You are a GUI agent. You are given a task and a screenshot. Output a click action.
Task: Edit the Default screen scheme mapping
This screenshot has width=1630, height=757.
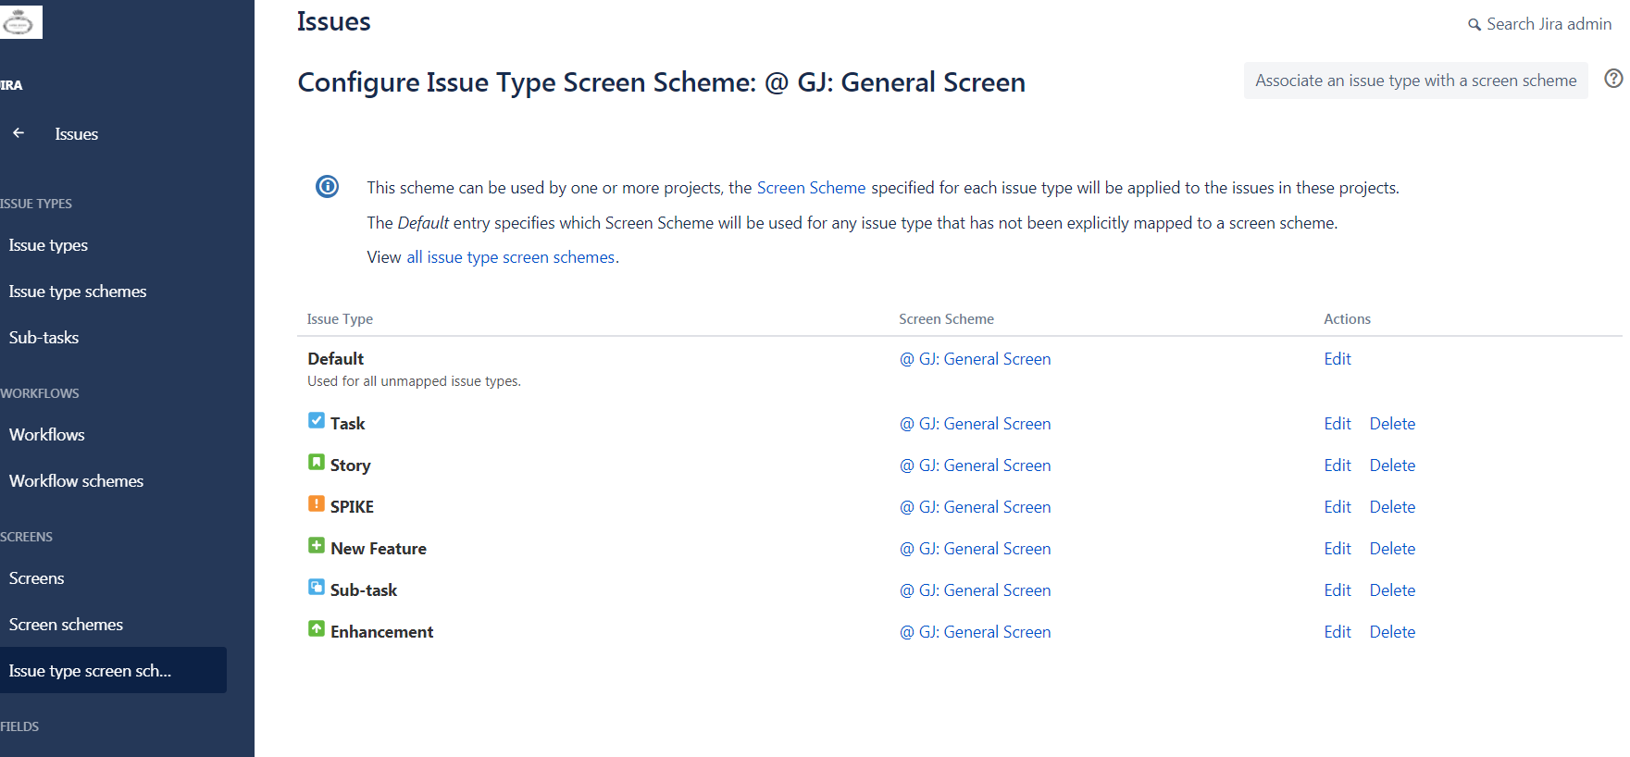[1338, 359]
